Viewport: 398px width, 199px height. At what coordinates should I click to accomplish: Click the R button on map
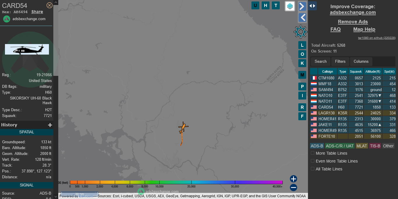[x=302, y=107]
